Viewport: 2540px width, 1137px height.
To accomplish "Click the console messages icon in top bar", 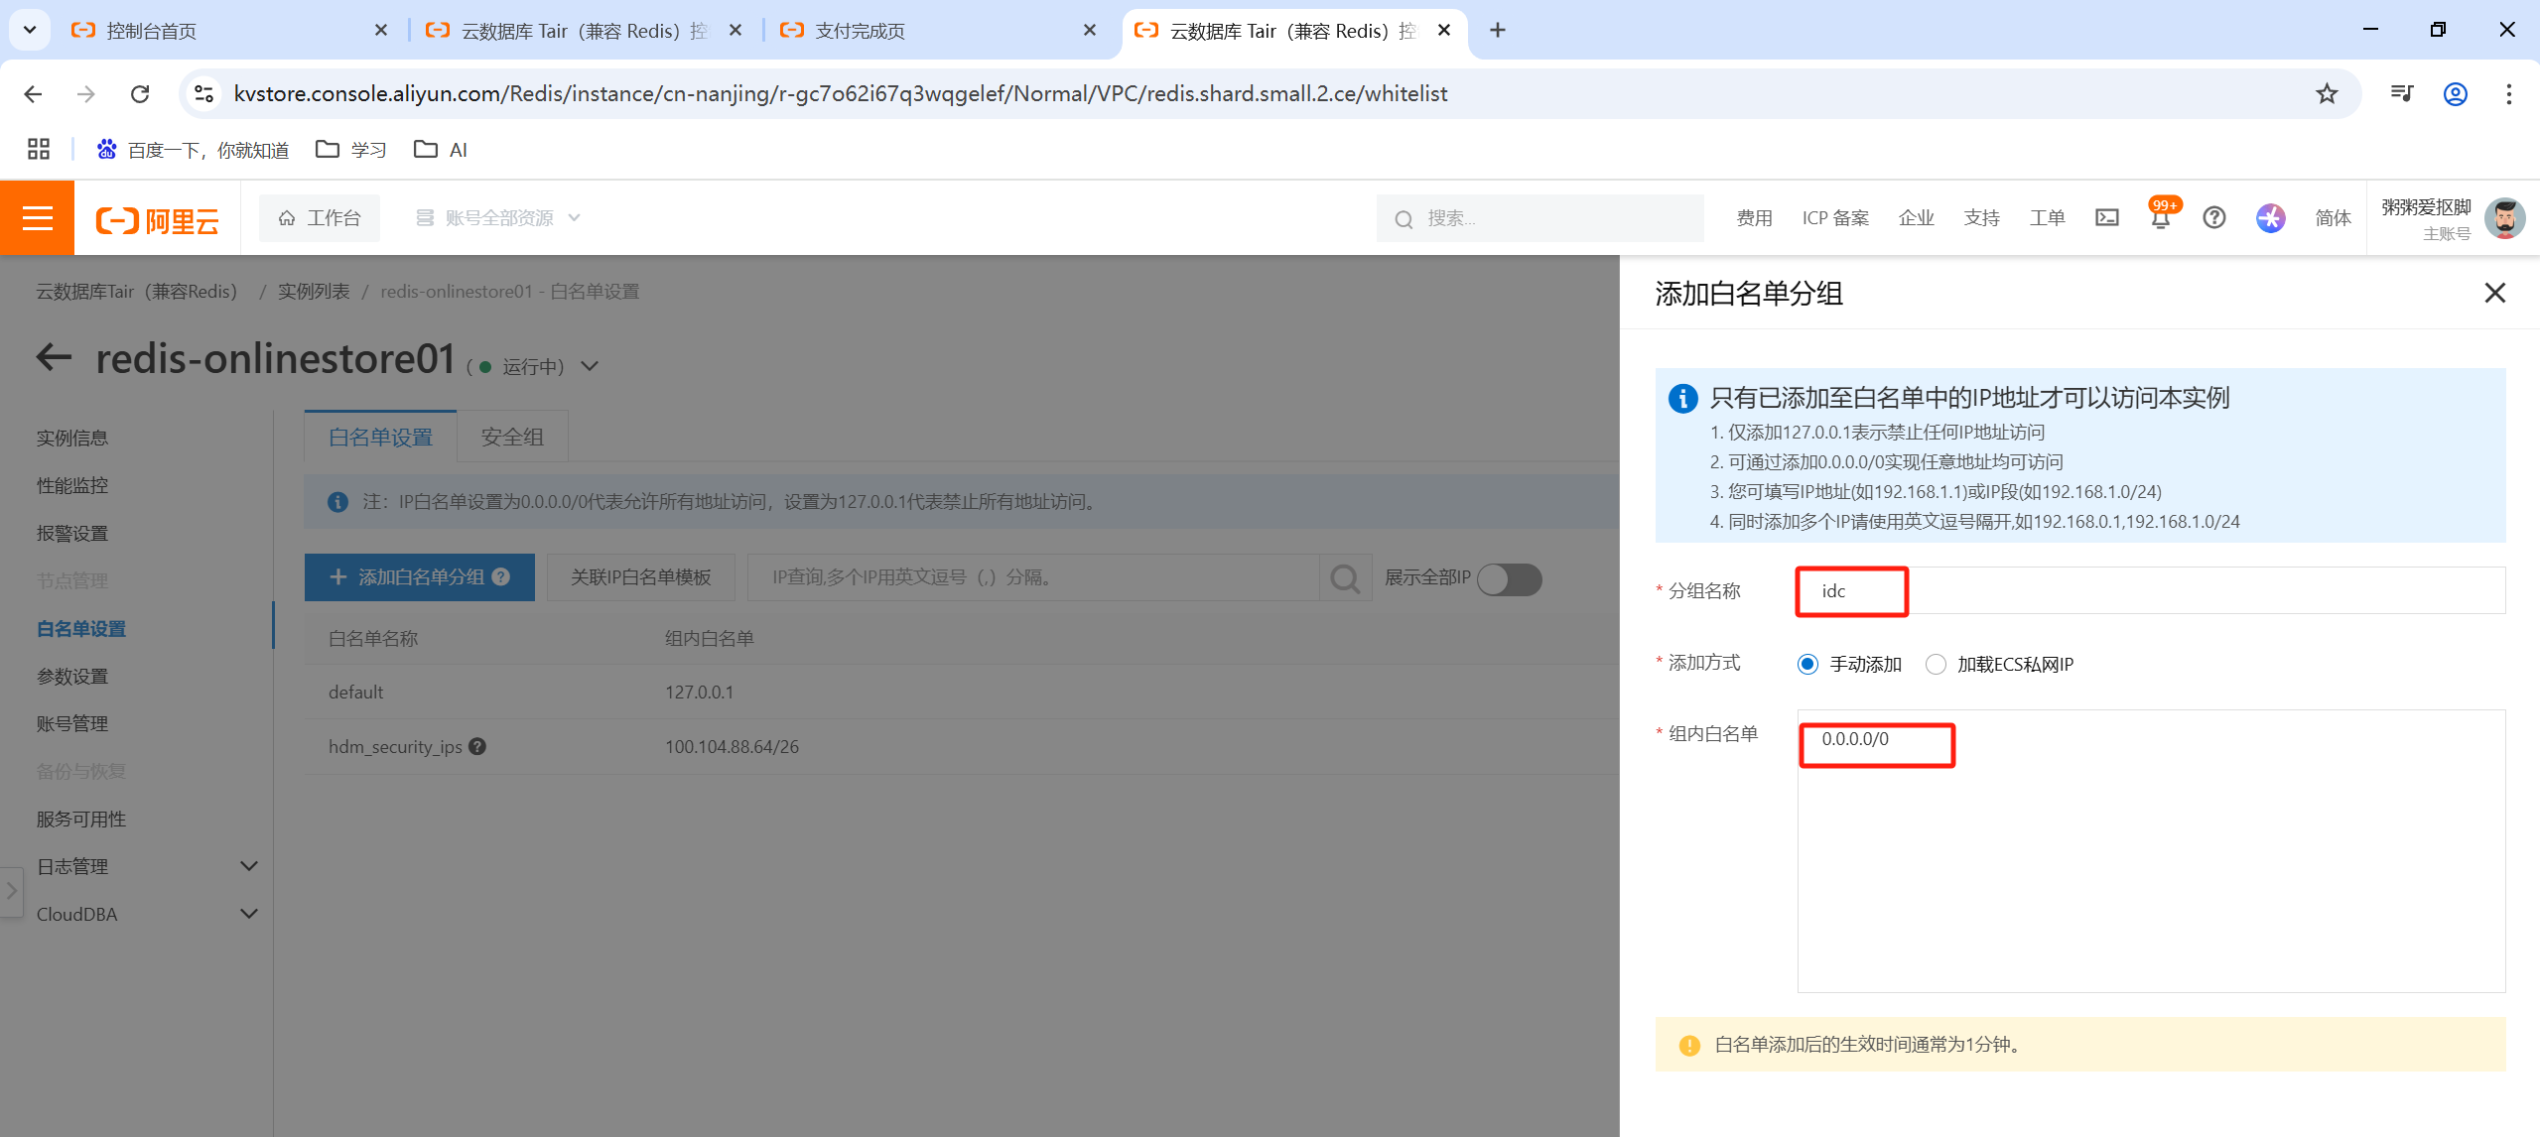I will click(x=2106, y=218).
